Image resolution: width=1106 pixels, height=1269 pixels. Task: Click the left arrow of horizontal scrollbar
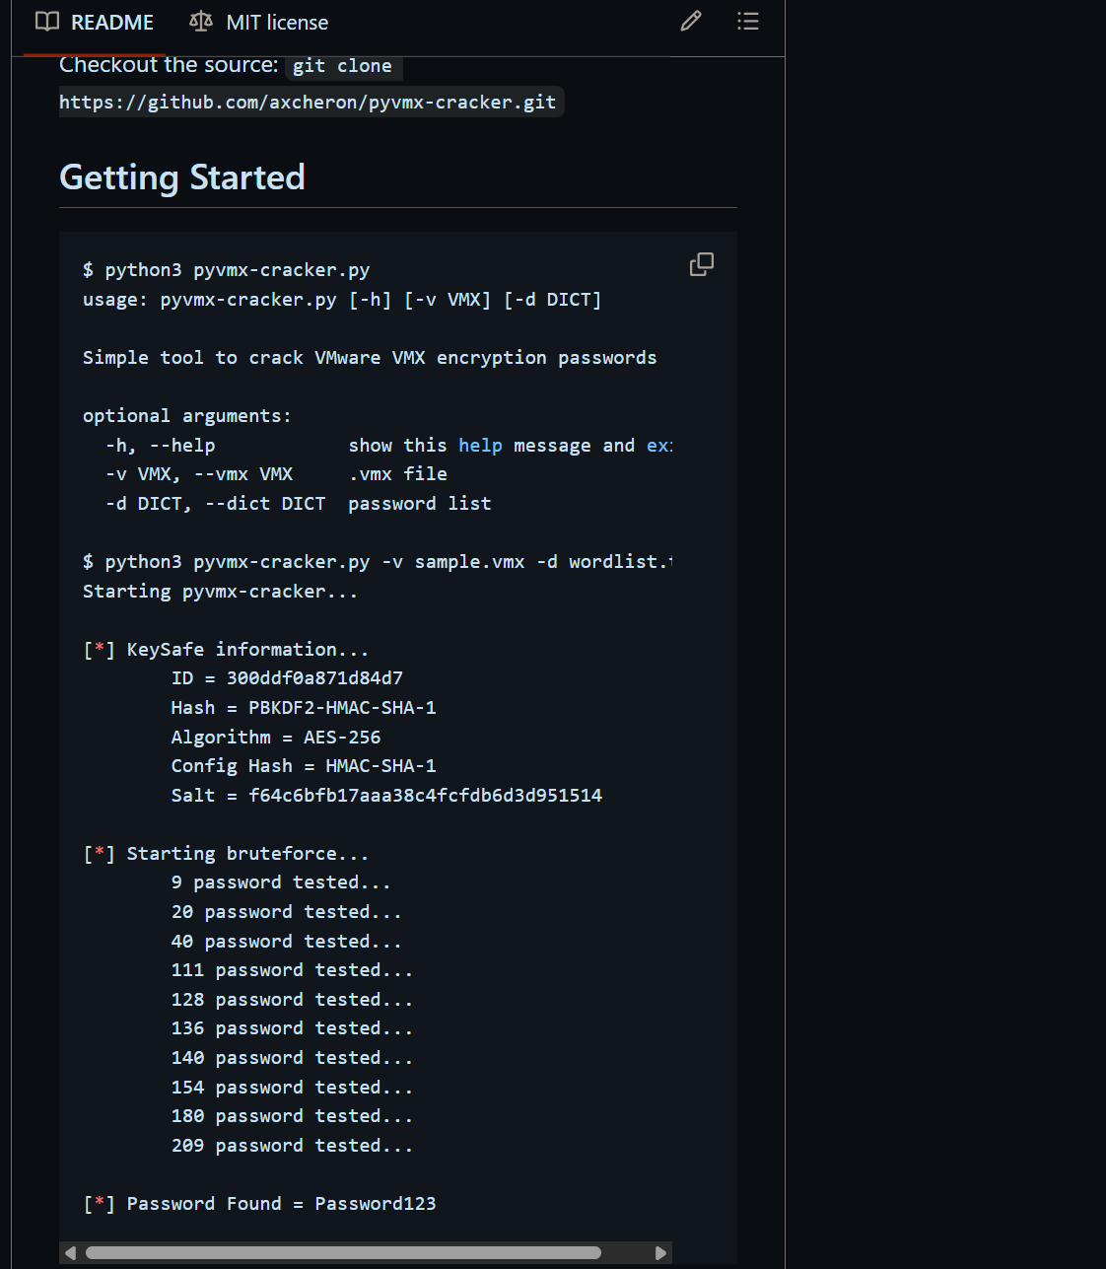point(70,1253)
